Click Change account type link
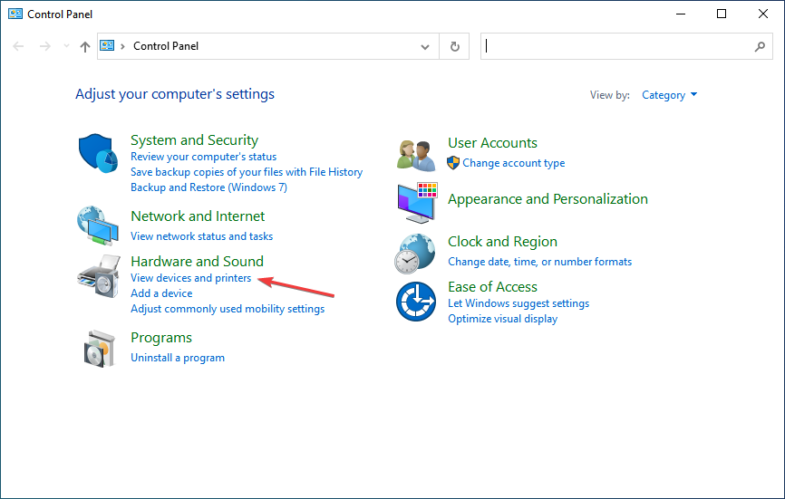Image resolution: width=785 pixels, height=499 pixels. (514, 163)
